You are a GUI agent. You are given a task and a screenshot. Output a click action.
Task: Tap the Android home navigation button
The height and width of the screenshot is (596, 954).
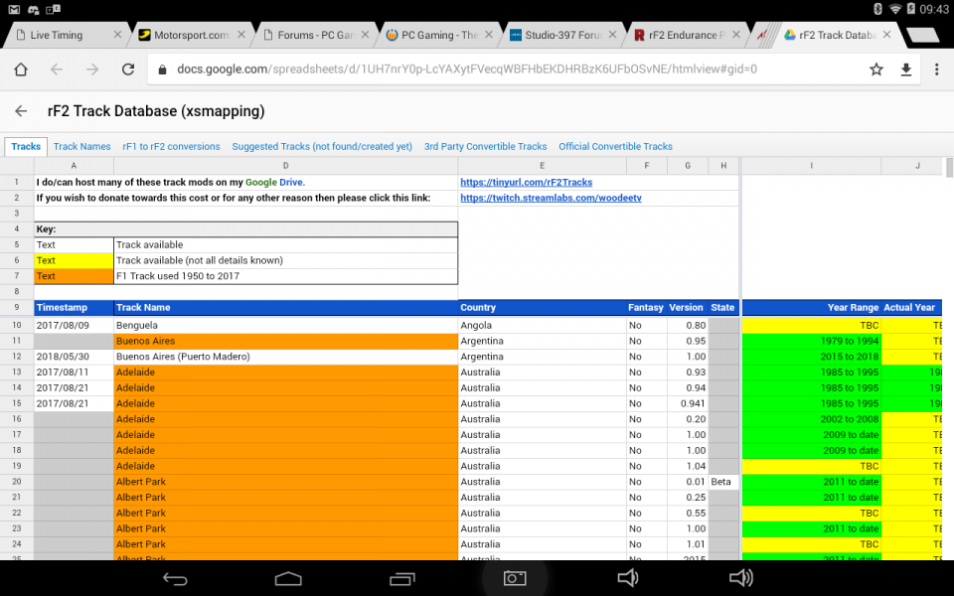pyautogui.click(x=288, y=578)
